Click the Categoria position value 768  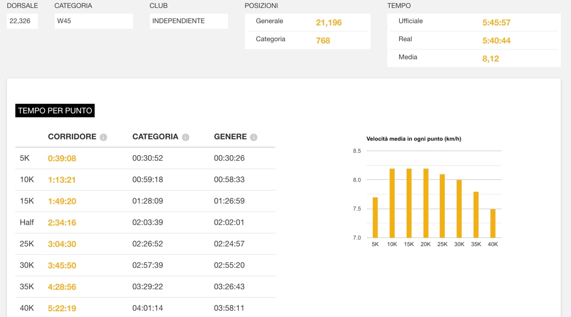tap(323, 41)
